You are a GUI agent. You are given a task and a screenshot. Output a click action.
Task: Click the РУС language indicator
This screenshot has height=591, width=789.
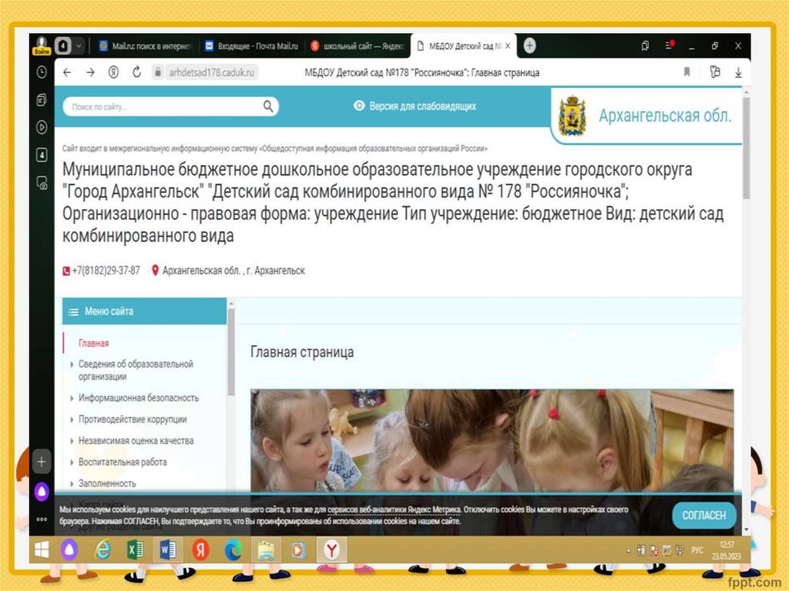pyautogui.click(x=697, y=550)
